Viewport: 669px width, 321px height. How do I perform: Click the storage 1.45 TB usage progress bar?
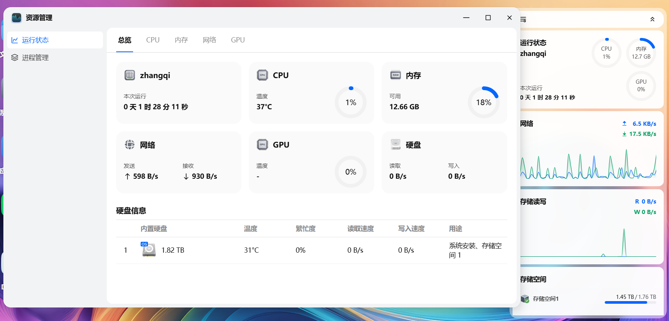point(630,303)
